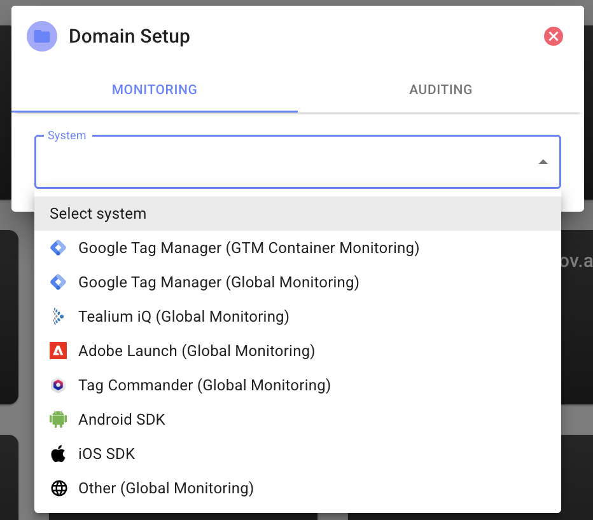The image size is (593, 520).
Task: Click the Android robot icon
Action: click(x=58, y=420)
